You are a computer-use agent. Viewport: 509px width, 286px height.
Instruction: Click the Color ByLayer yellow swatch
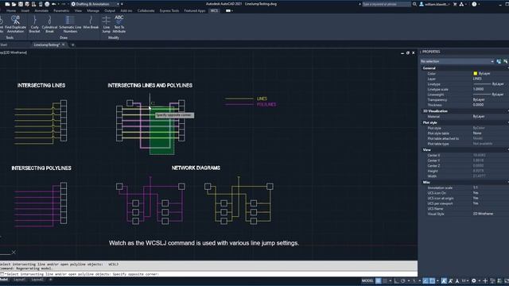tap(476, 74)
